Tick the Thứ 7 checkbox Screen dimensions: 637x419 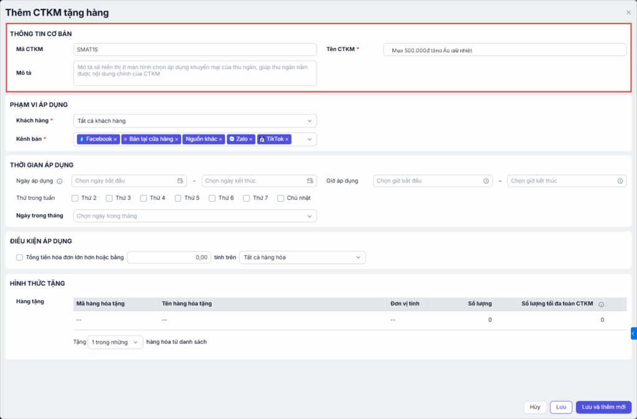(246, 199)
